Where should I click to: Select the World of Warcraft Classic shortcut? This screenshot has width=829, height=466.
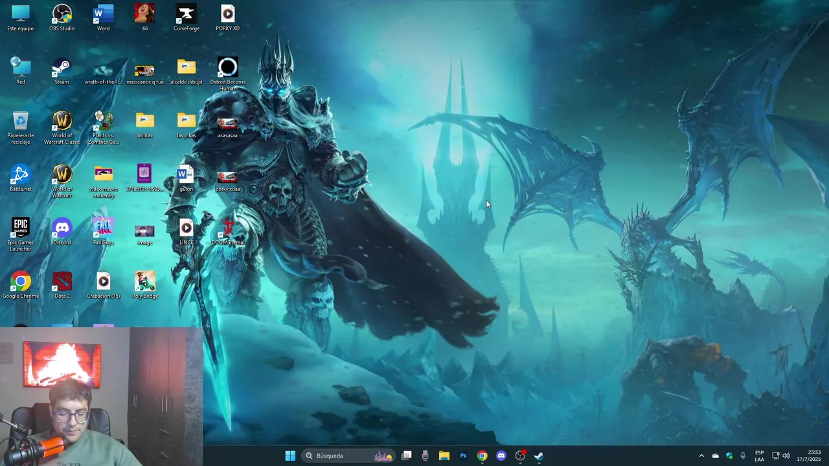(x=62, y=128)
